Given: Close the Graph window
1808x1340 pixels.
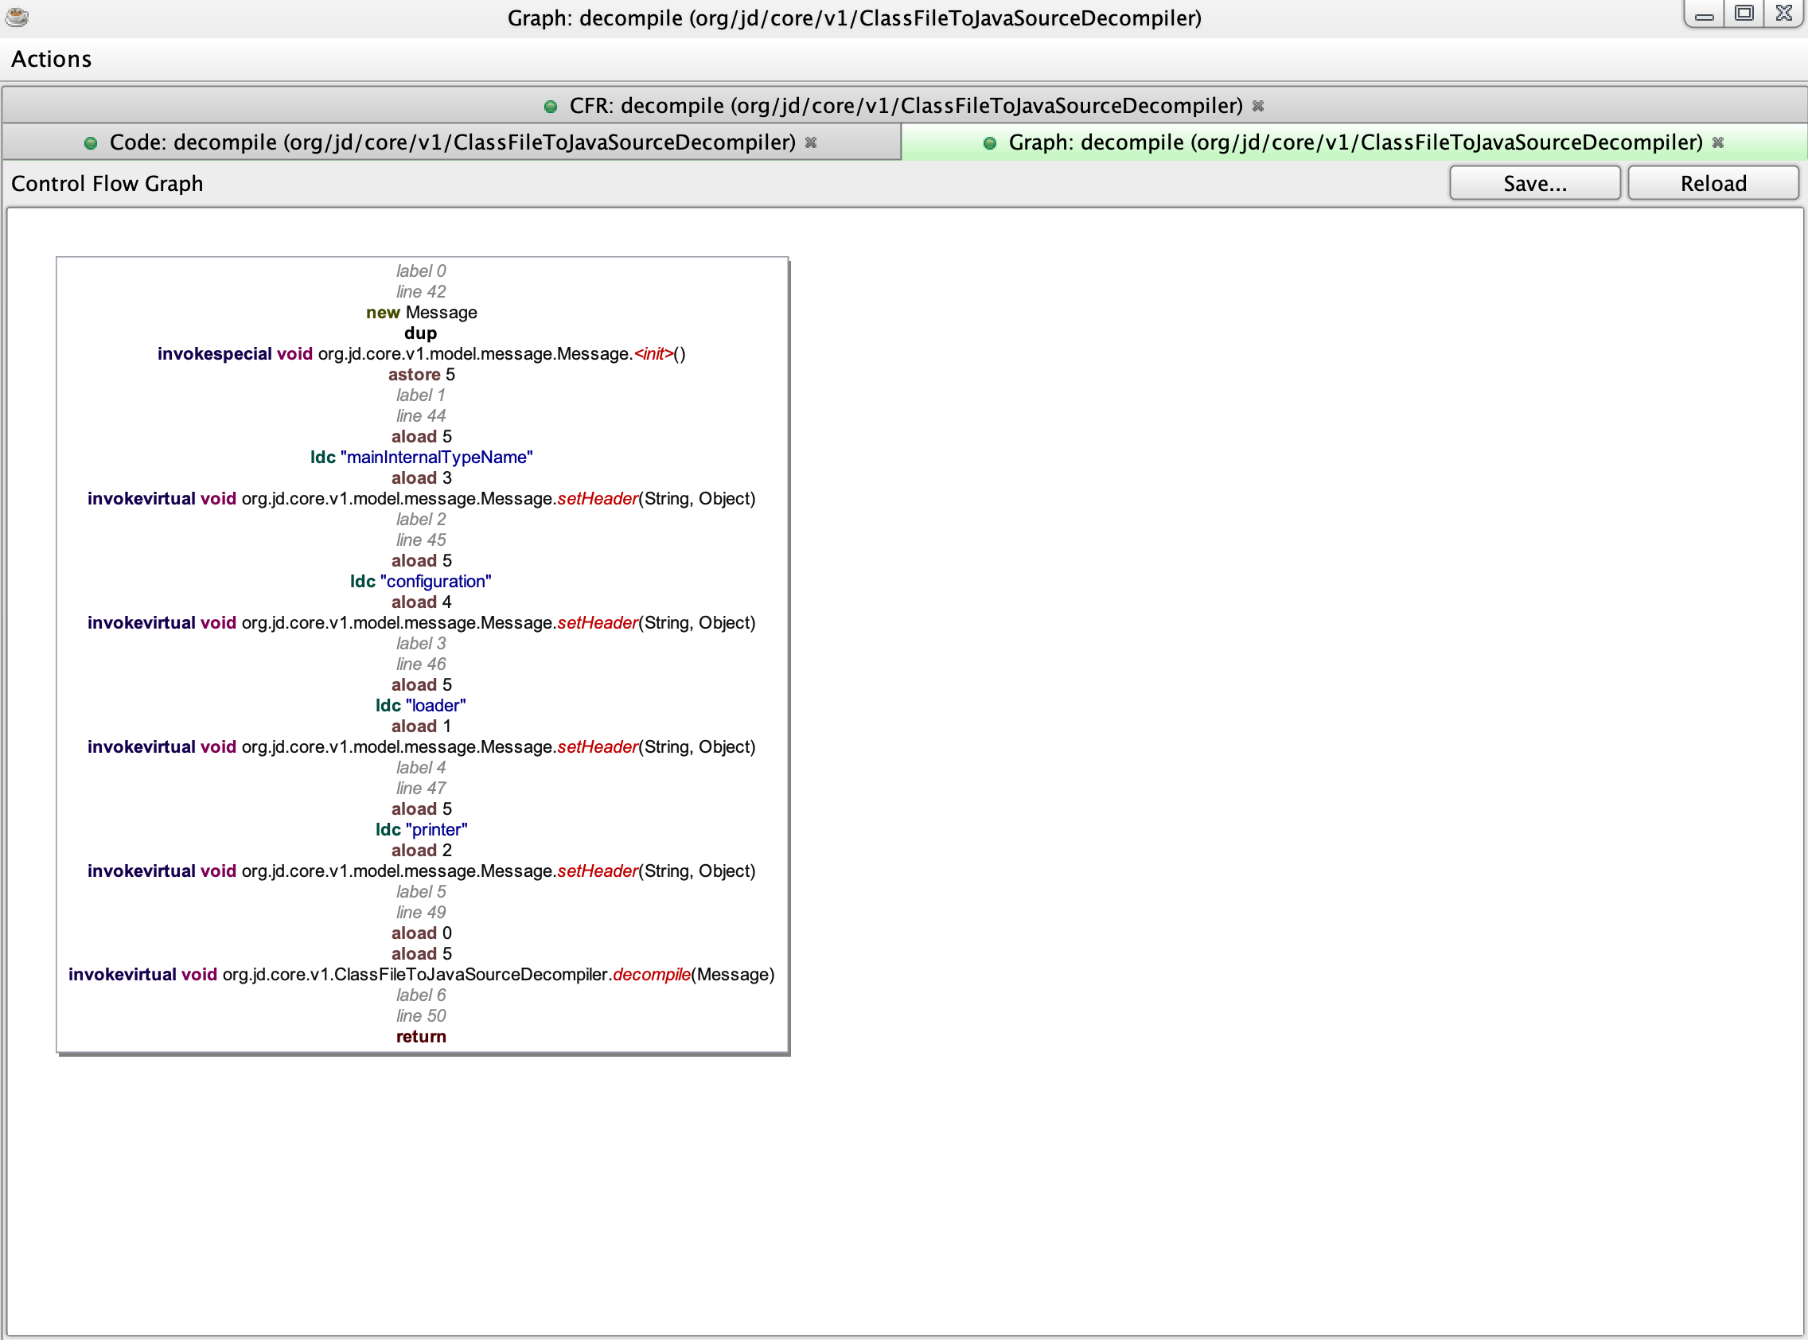Looking at the screenshot, I should pyautogui.click(x=1783, y=14).
